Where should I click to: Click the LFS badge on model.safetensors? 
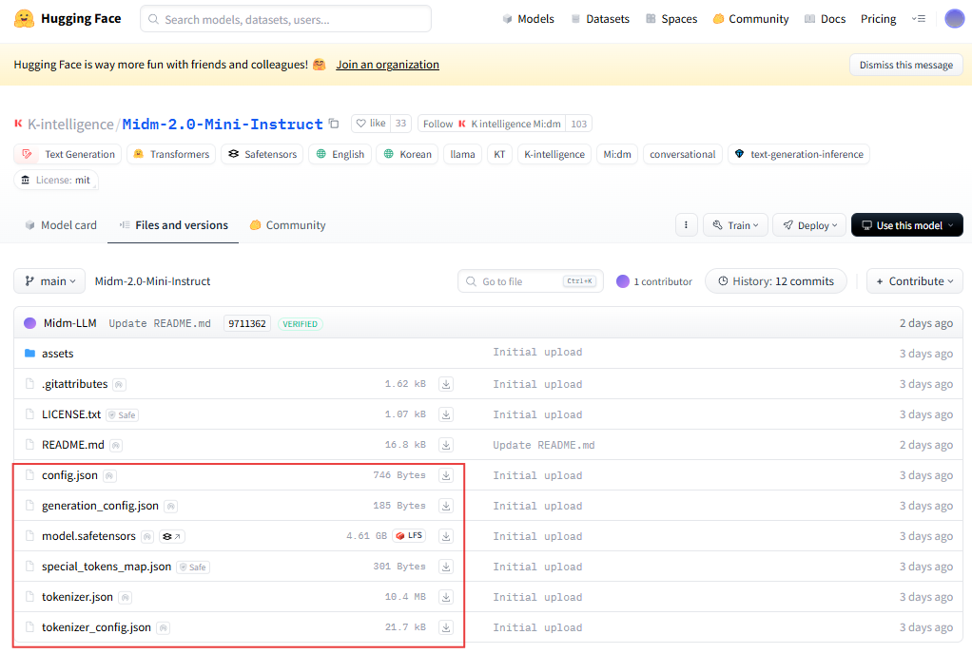pyautogui.click(x=409, y=536)
